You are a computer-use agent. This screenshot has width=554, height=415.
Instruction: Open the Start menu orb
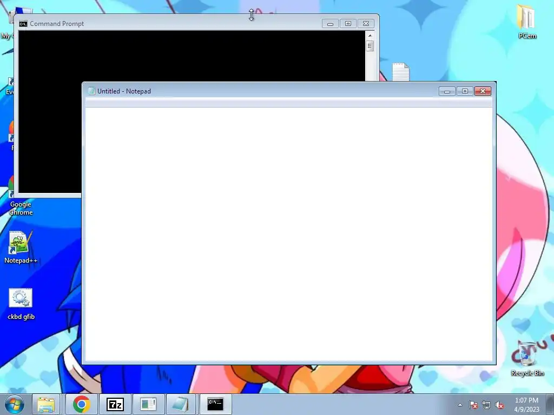coord(15,404)
